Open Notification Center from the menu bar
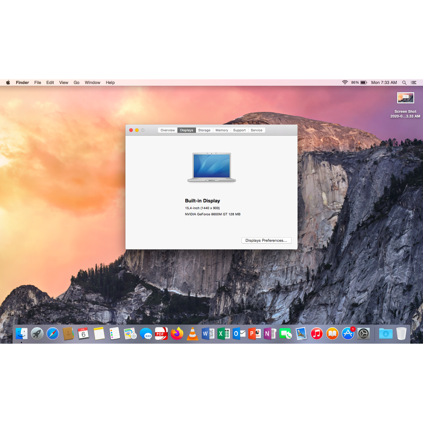 point(413,82)
